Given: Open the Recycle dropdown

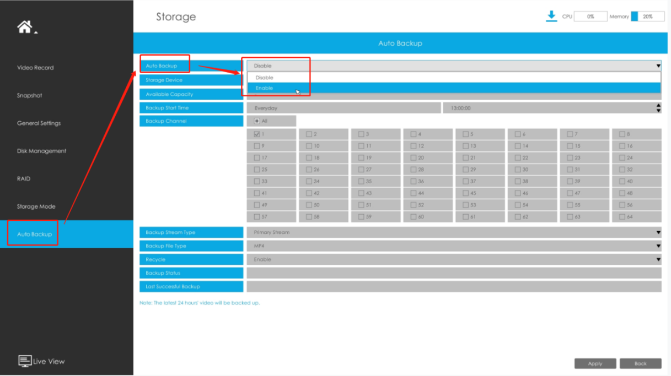Looking at the screenshot, I should (x=454, y=259).
